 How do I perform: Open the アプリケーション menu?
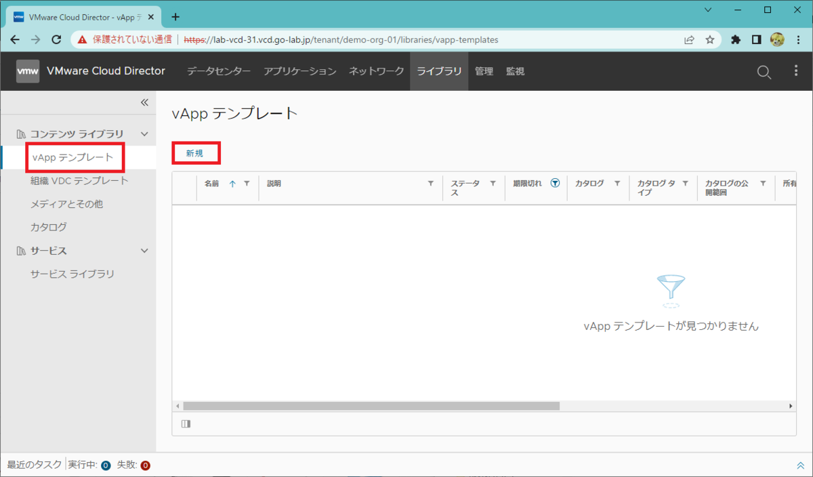point(300,71)
